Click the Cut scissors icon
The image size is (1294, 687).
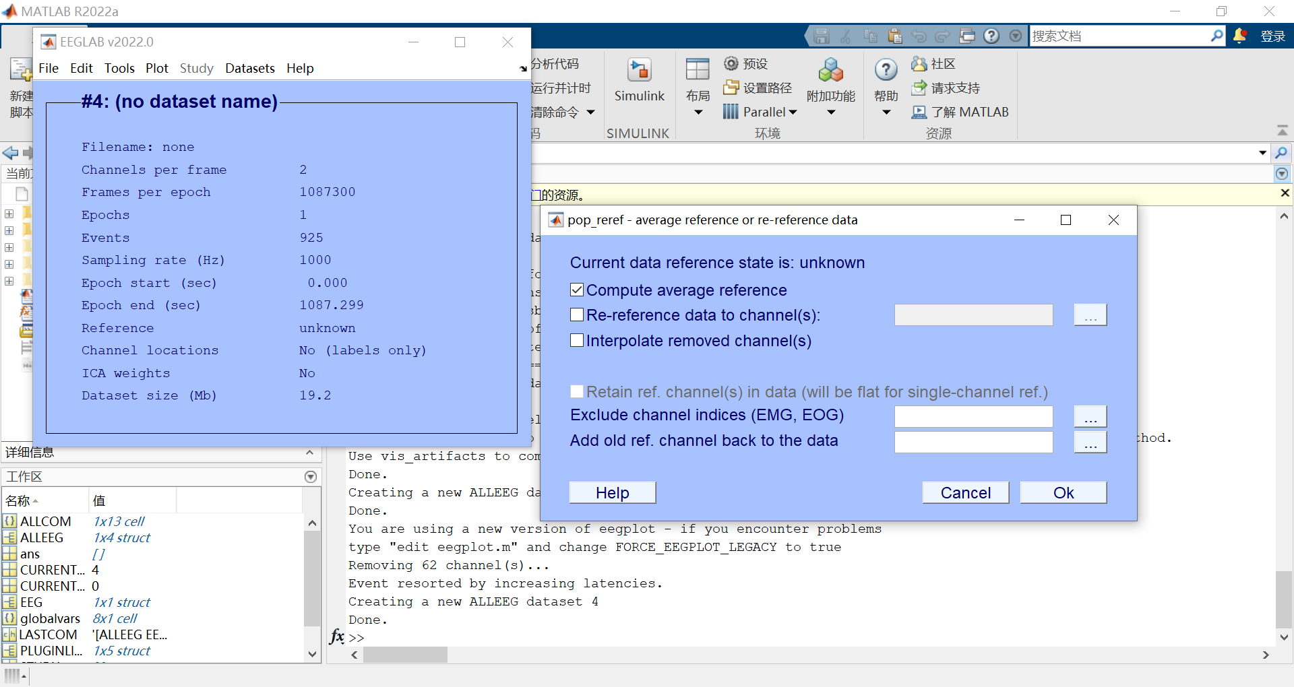click(x=846, y=36)
